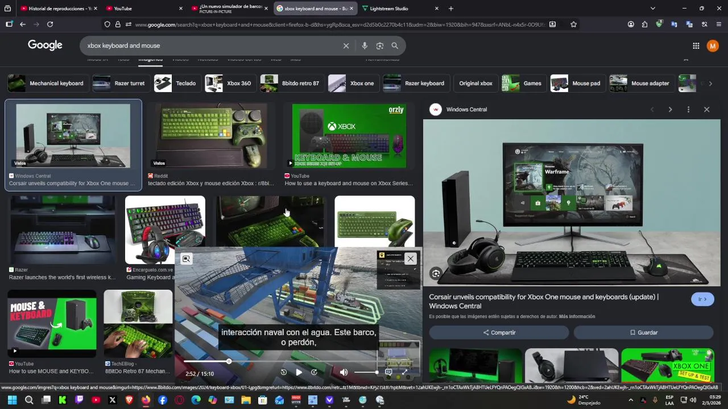Filter by Razer turret chip

pyautogui.click(x=121, y=84)
